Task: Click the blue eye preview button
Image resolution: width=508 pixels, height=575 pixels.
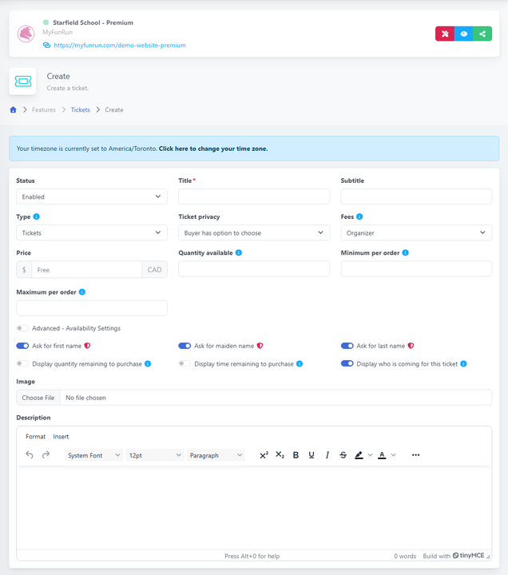Action: pos(463,34)
